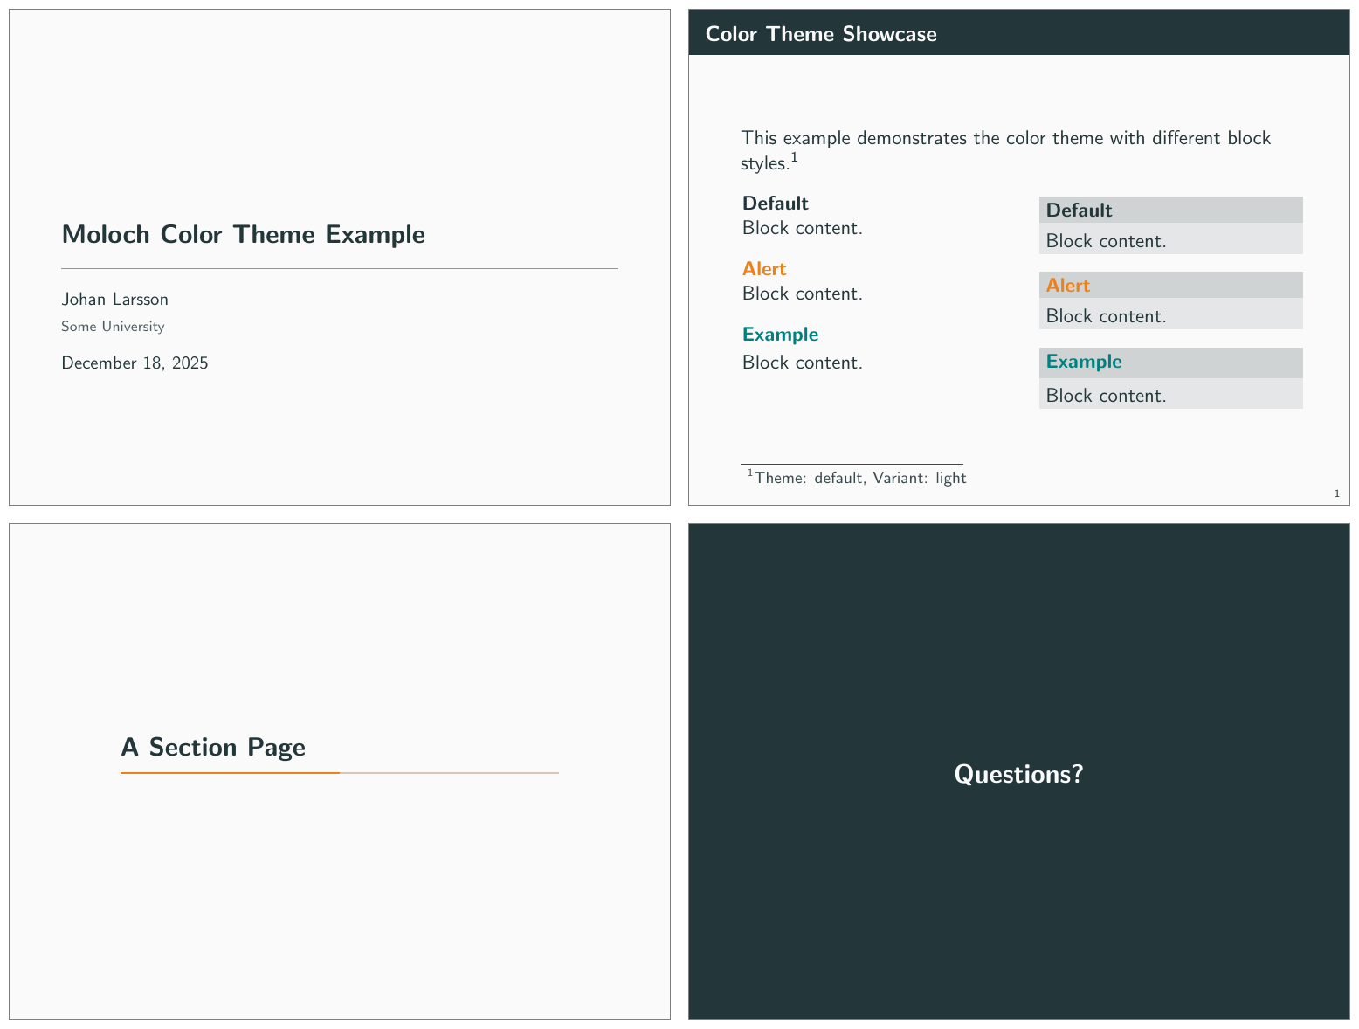Screen dimensions: 1359x1029
Task: Click the 'Moloch Color Theme Example' title
Action: tap(243, 234)
